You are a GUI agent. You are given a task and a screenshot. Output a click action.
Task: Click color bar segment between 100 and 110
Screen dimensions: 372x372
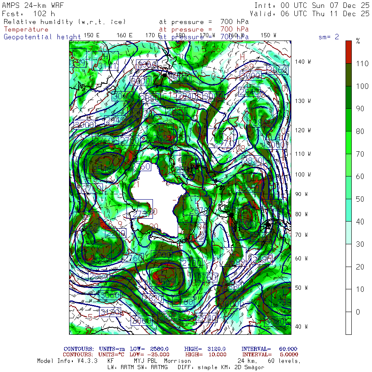pyautogui.click(x=348, y=75)
